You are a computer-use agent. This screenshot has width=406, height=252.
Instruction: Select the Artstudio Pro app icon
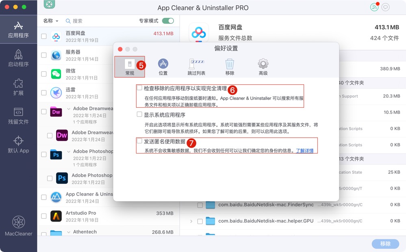pos(56,216)
